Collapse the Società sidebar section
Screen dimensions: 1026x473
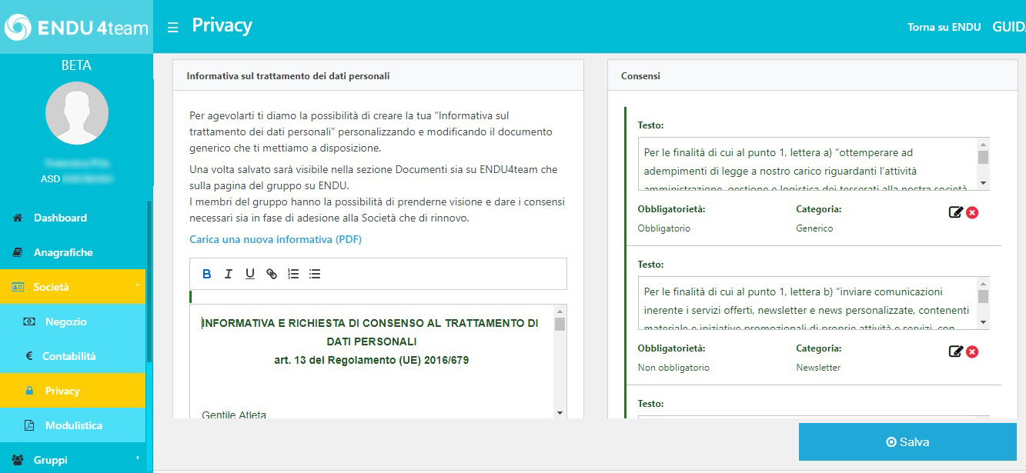[x=72, y=287]
